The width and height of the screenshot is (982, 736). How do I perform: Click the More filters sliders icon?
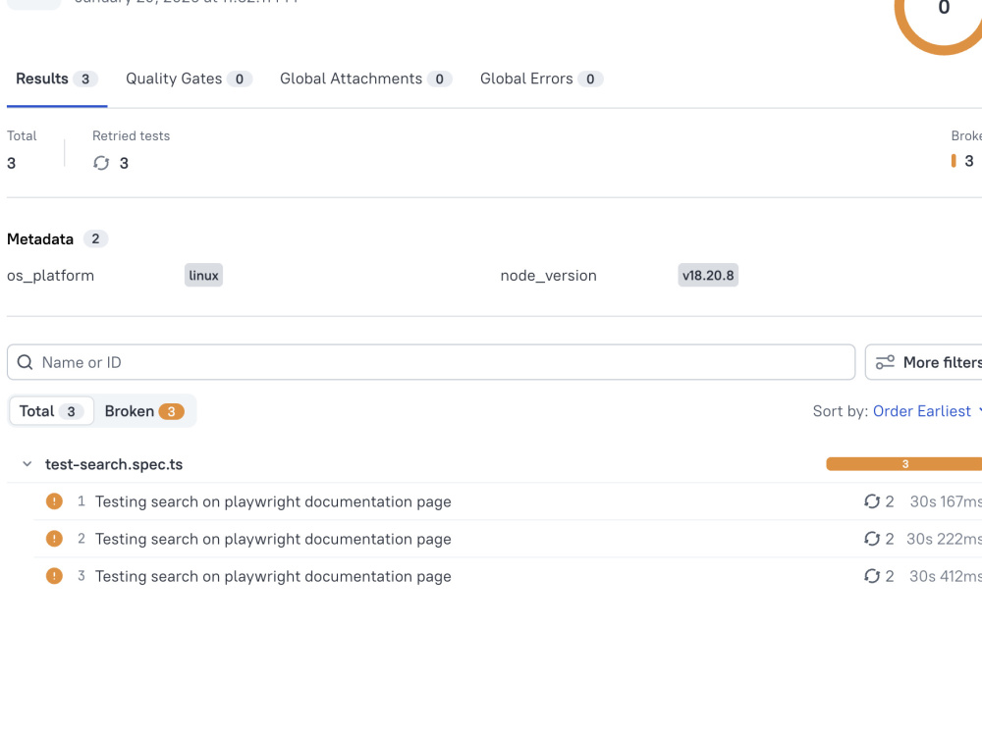(885, 362)
